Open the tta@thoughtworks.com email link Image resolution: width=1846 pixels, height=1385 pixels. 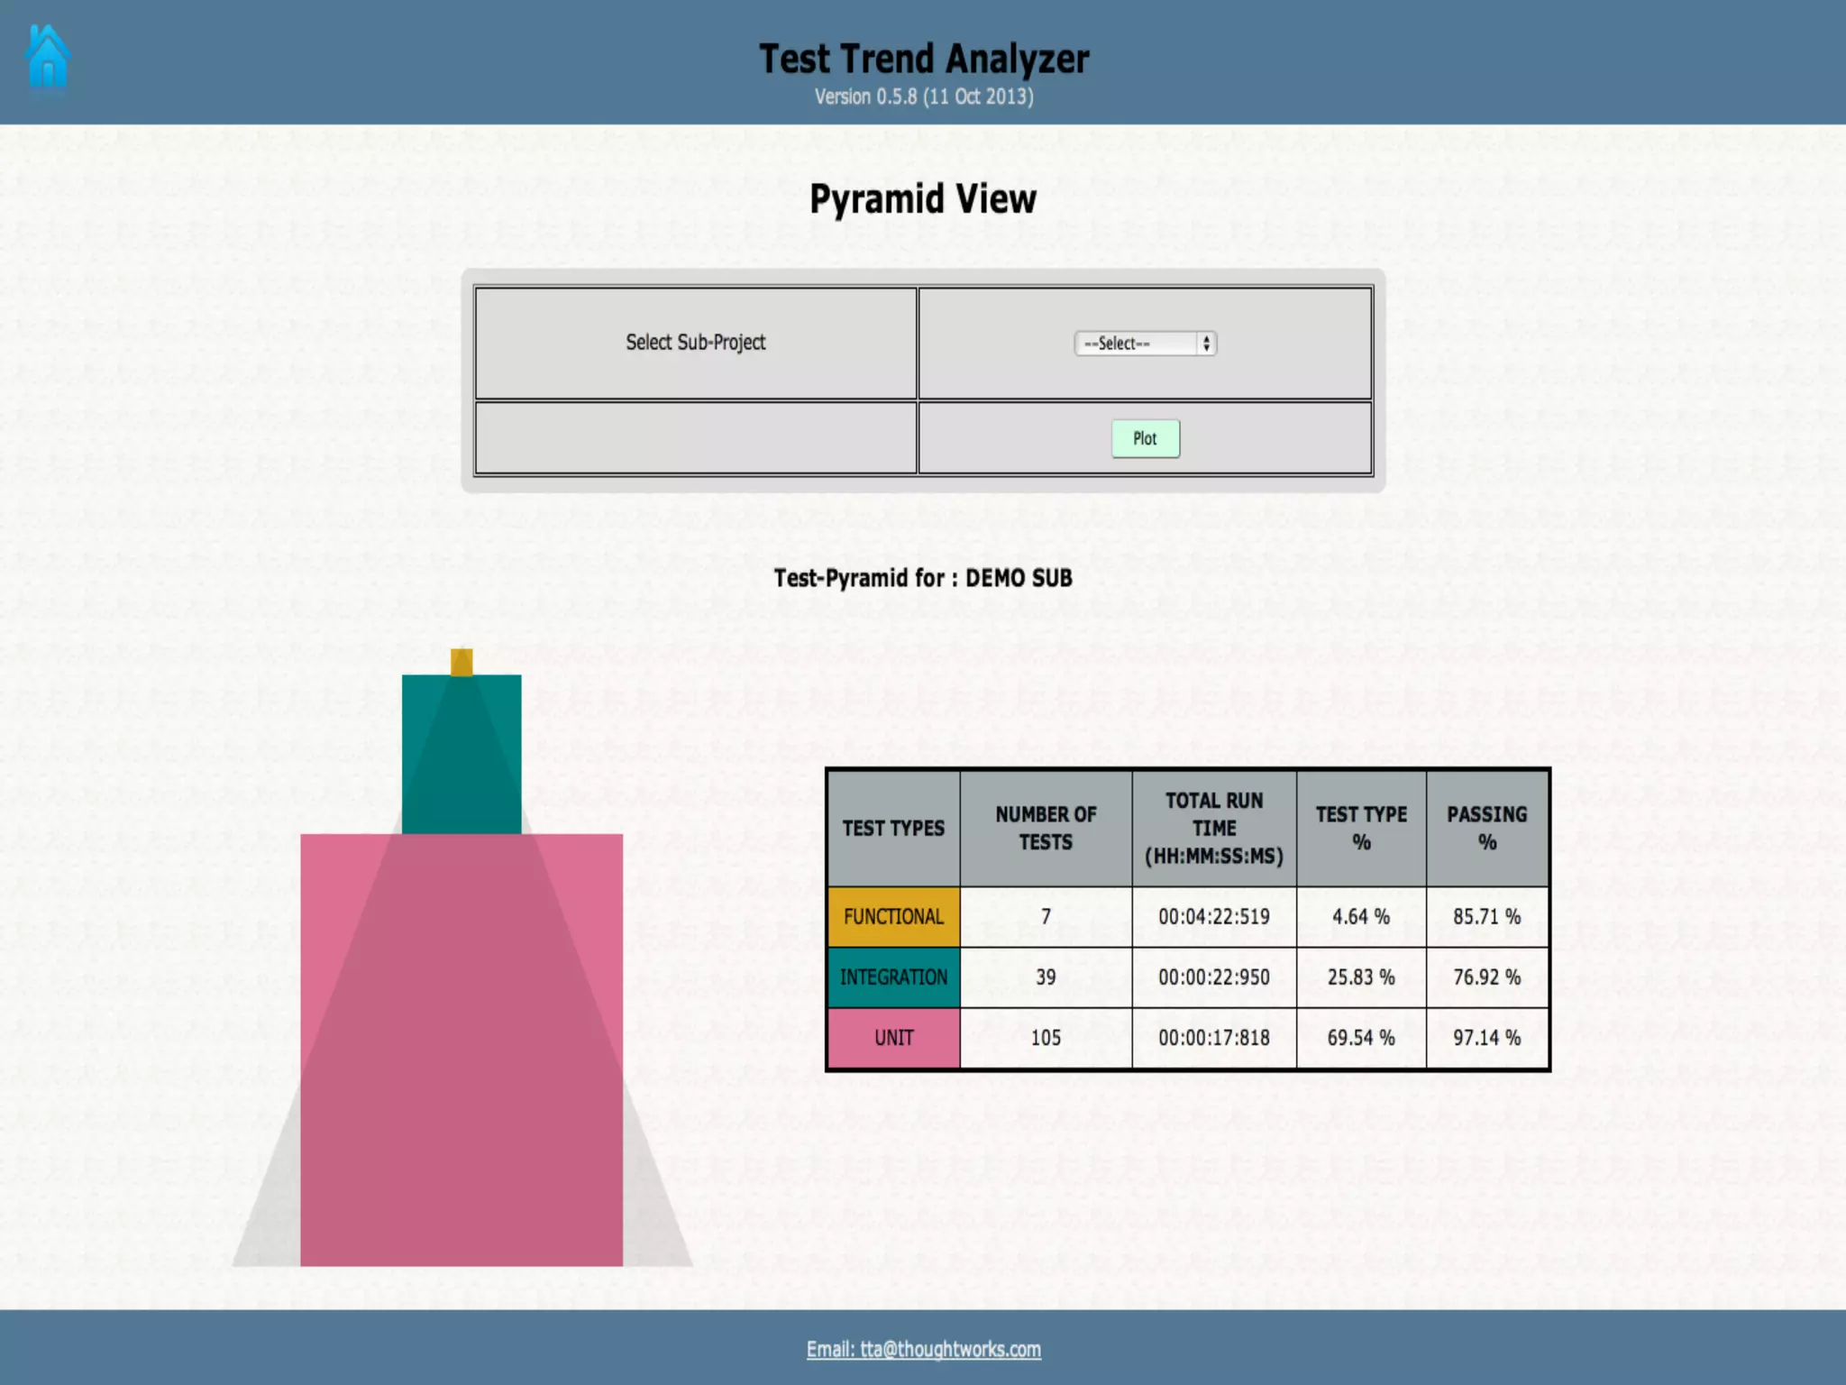point(923,1349)
